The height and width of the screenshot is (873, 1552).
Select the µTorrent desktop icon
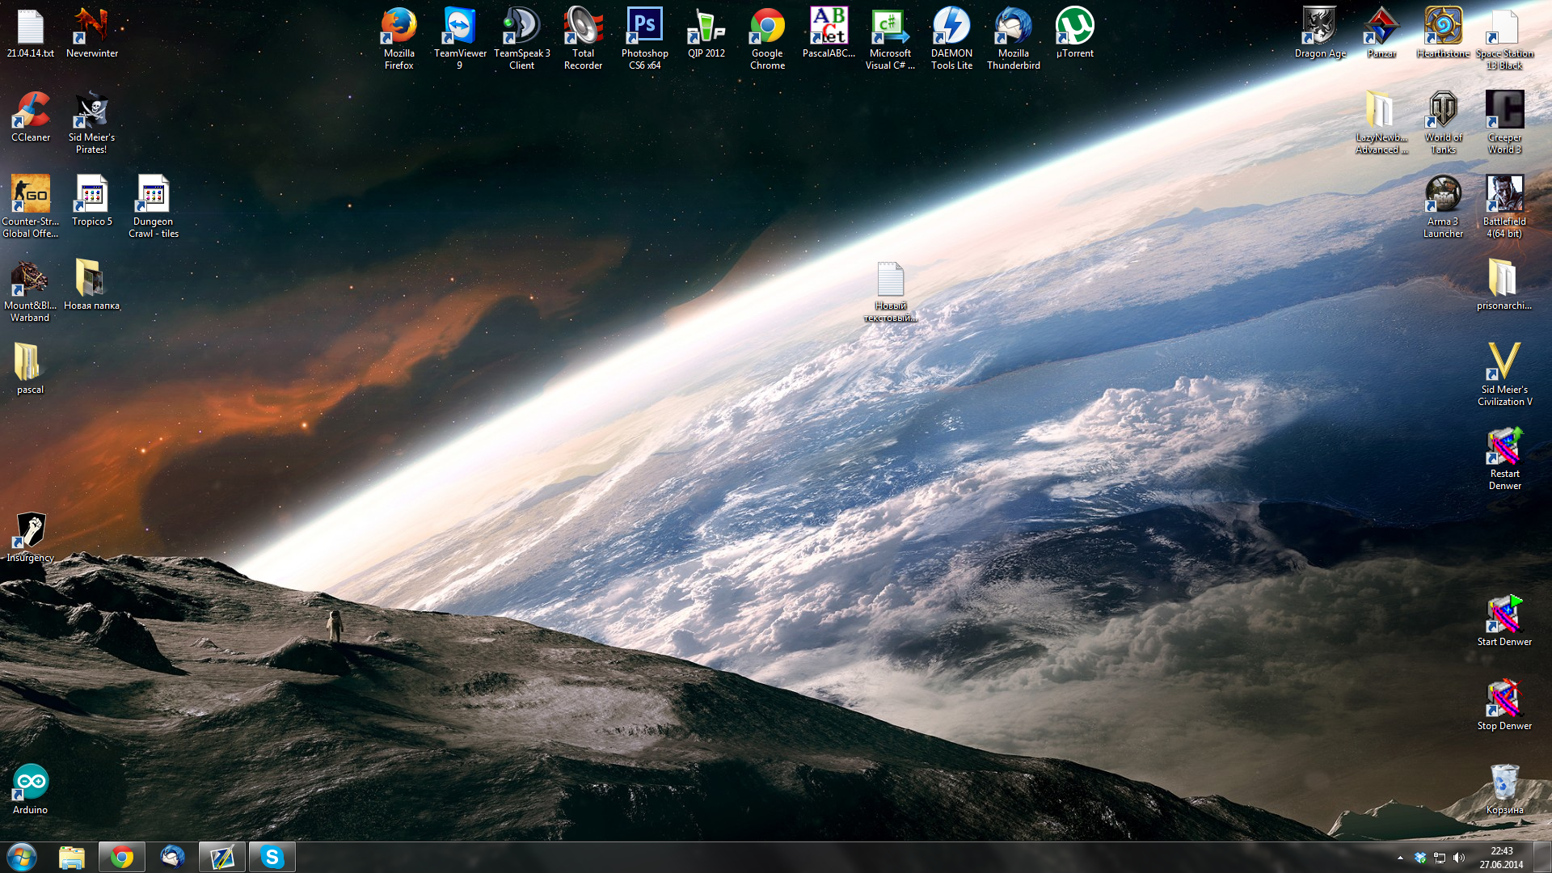pyautogui.click(x=1074, y=32)
